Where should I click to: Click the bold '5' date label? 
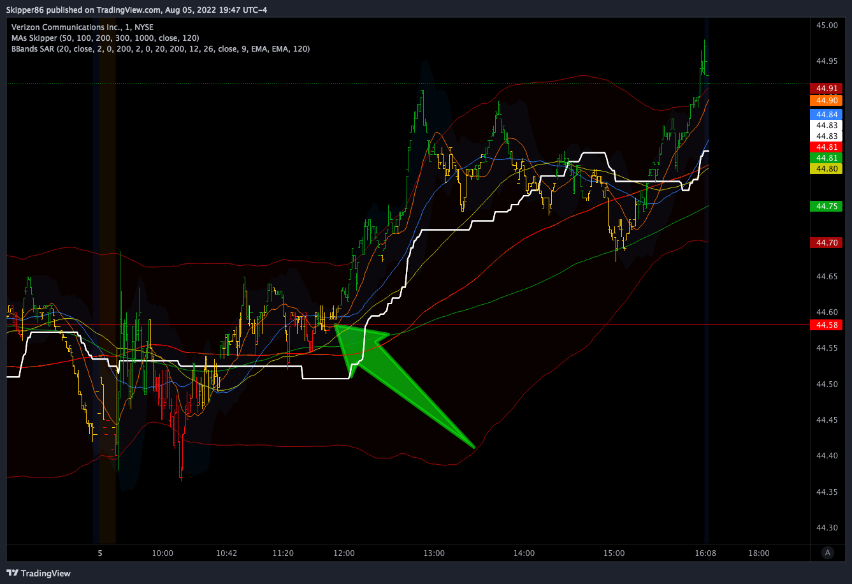(100, 553)
